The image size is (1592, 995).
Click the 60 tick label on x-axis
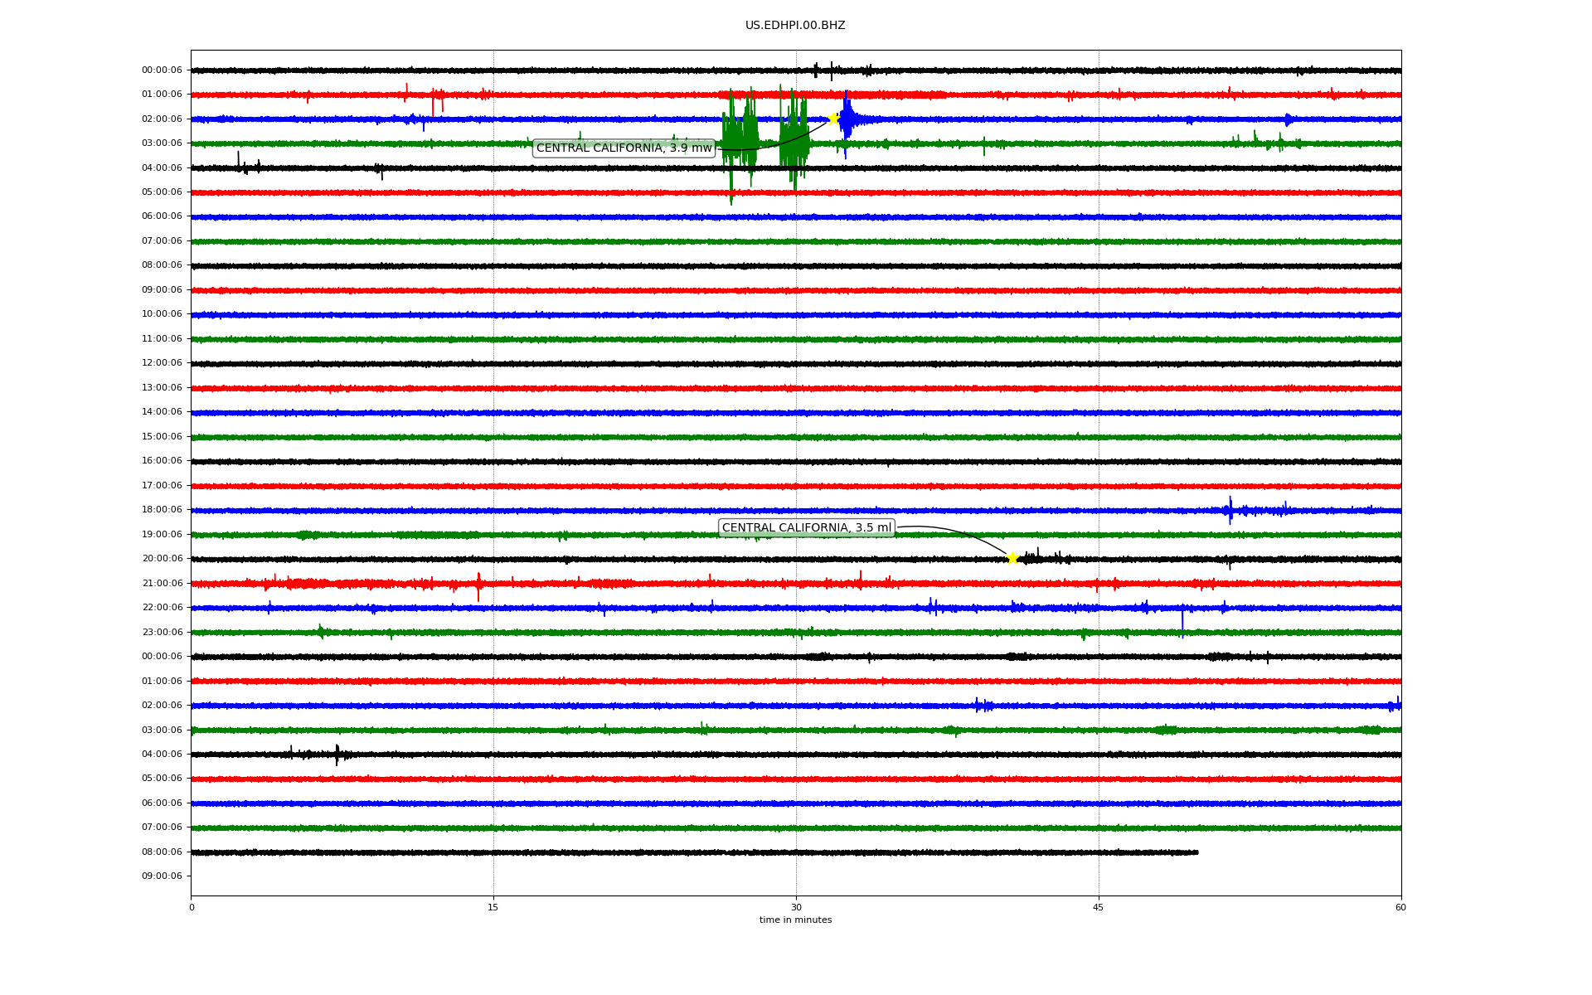tap(1400, 907)
